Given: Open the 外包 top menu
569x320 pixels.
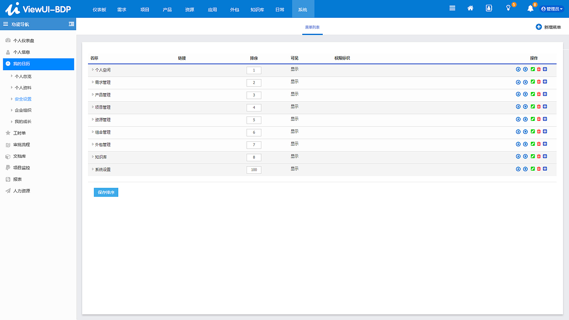Looking at the screenshot, I should pyautogui.click(x=235, y=9).
